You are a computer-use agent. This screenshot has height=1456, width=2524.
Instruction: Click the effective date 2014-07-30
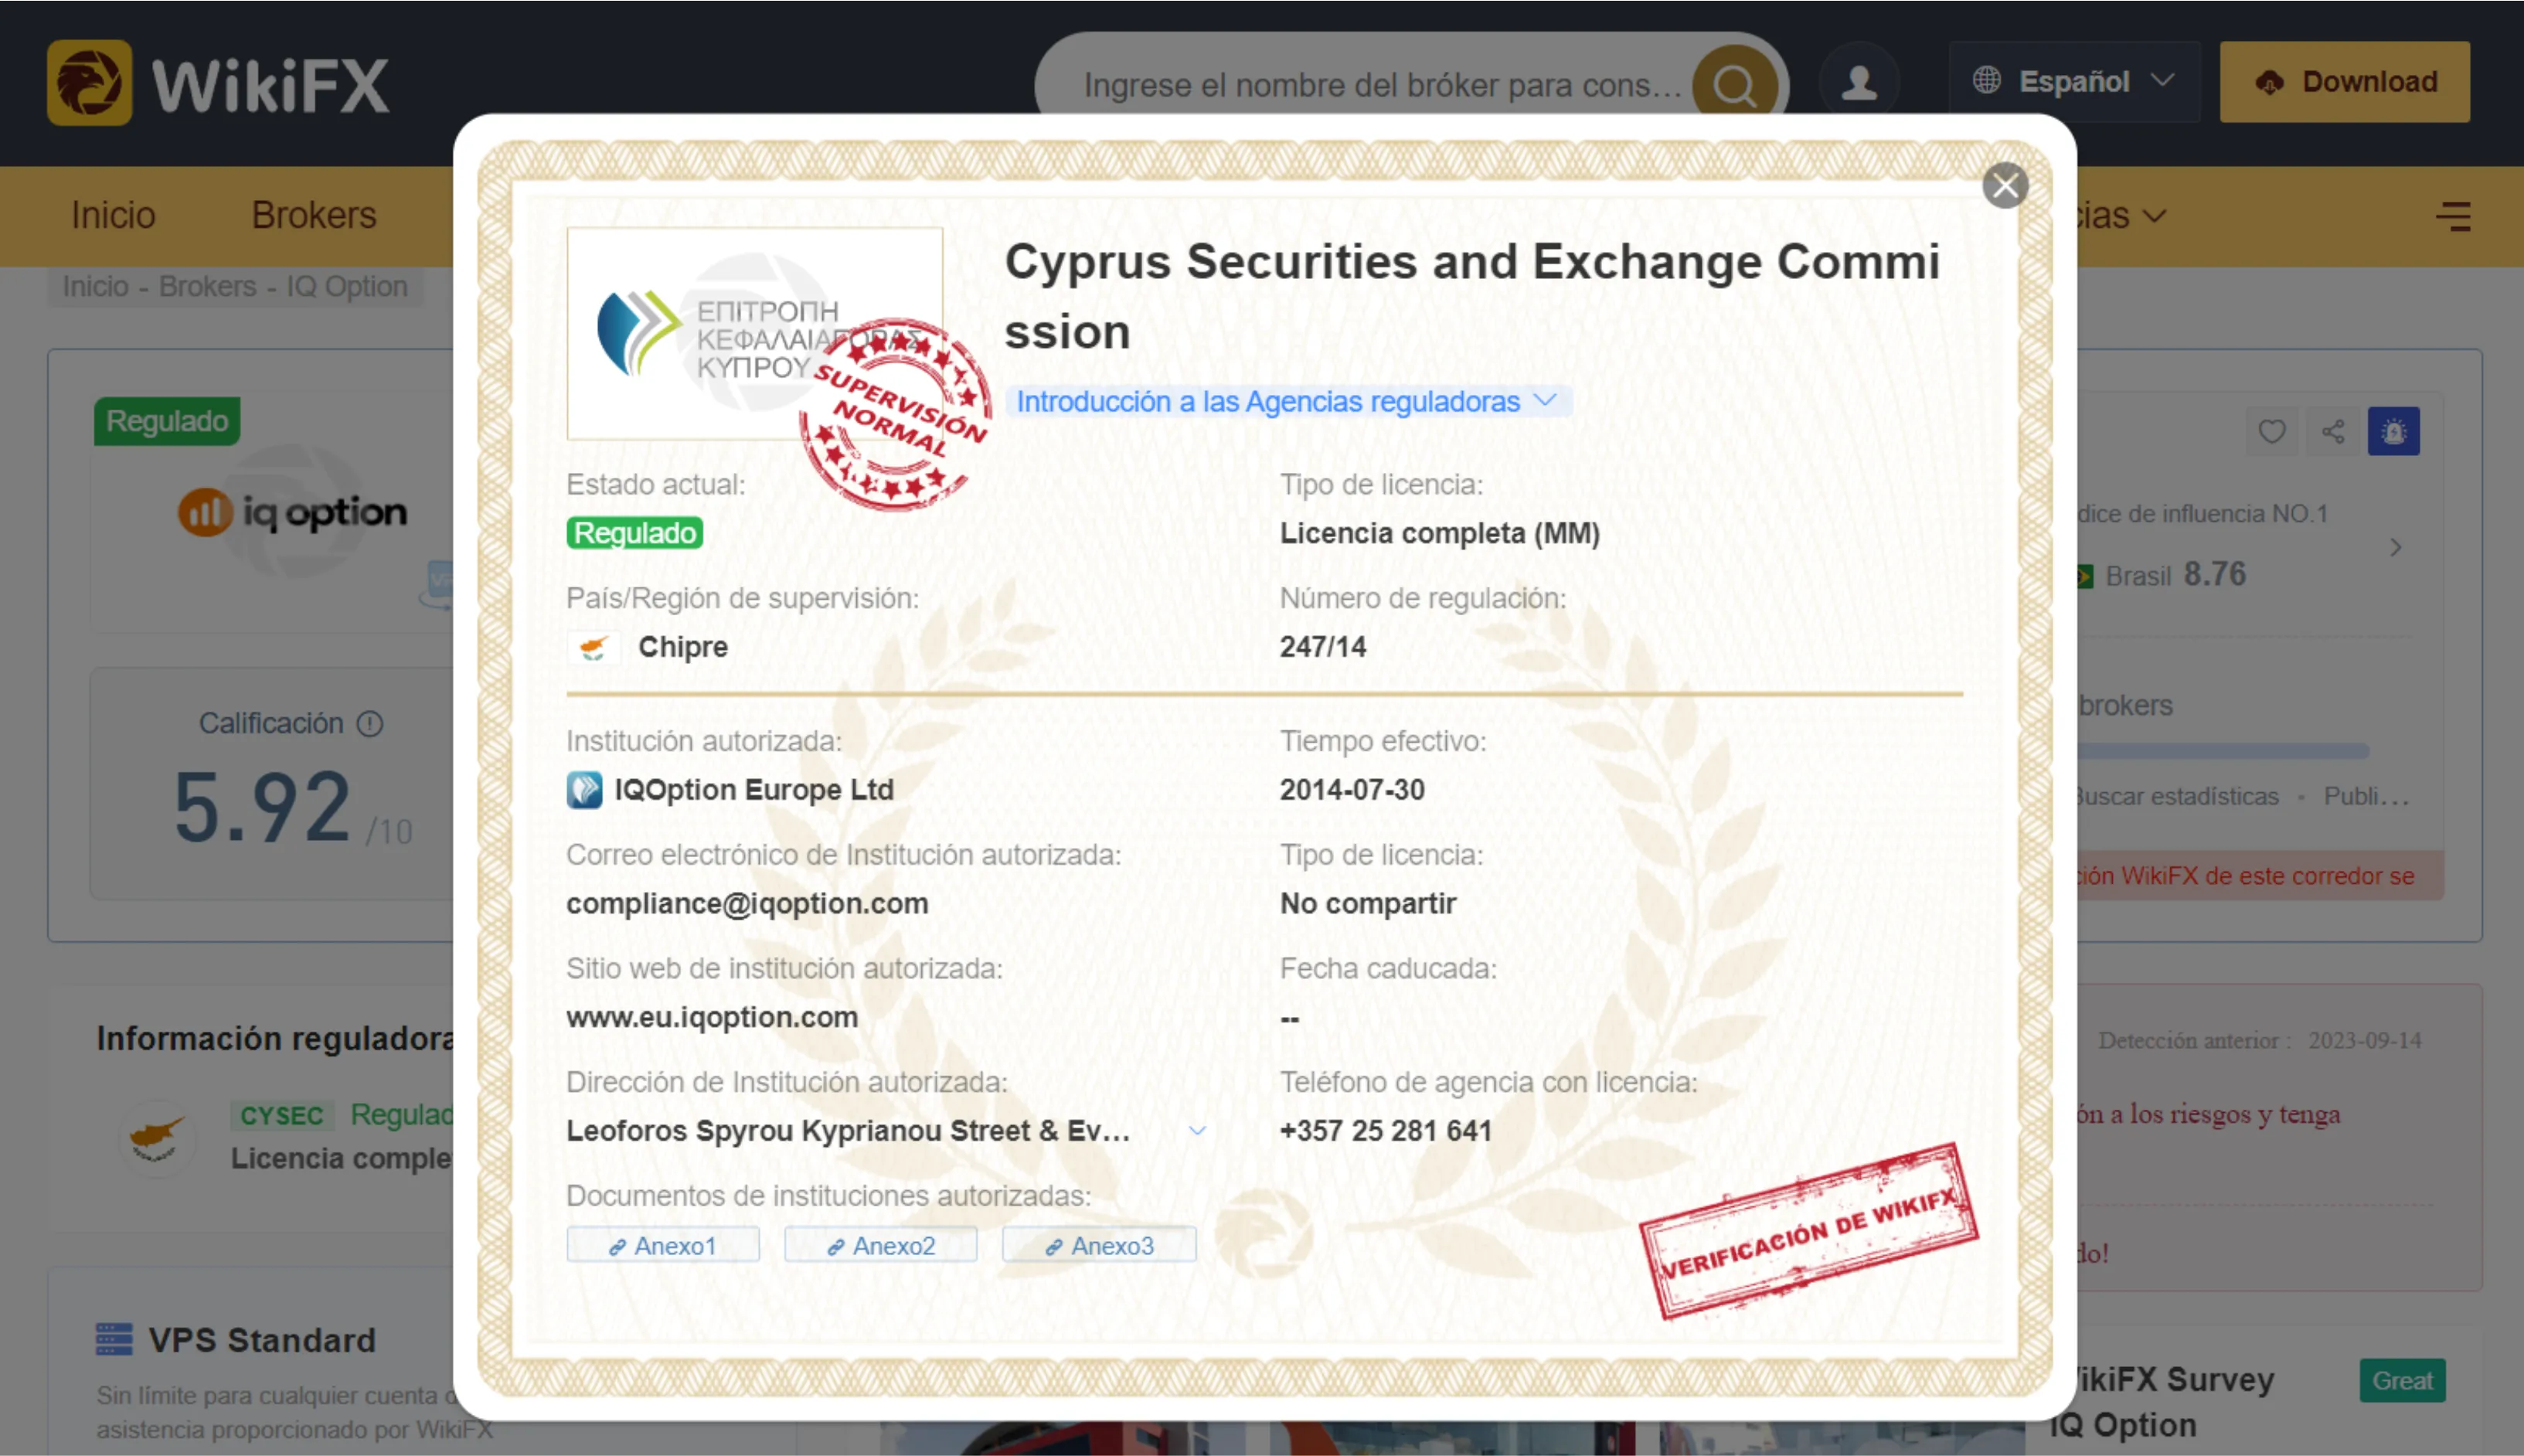tap(1352, 790)
